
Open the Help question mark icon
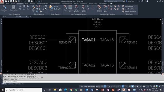[147, 1]
